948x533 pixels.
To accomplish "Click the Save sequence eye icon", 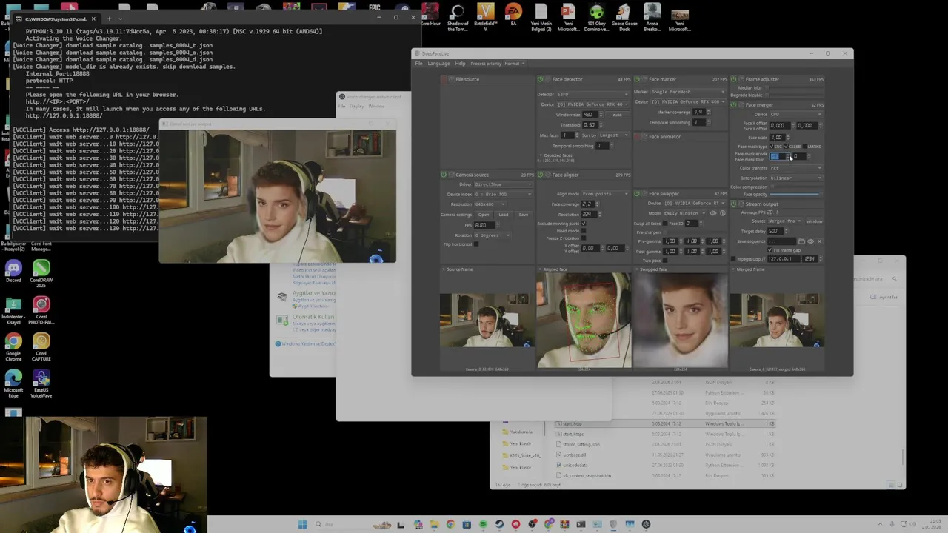I will click(x=810, y=241).
